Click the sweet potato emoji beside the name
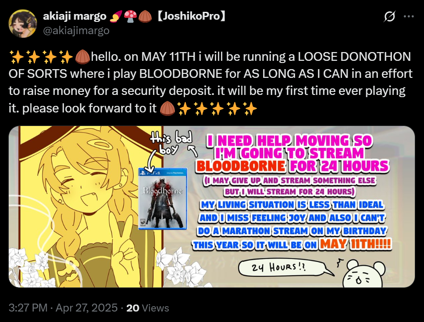This screenshot has width=424, height=322. (x=116, y=16)
